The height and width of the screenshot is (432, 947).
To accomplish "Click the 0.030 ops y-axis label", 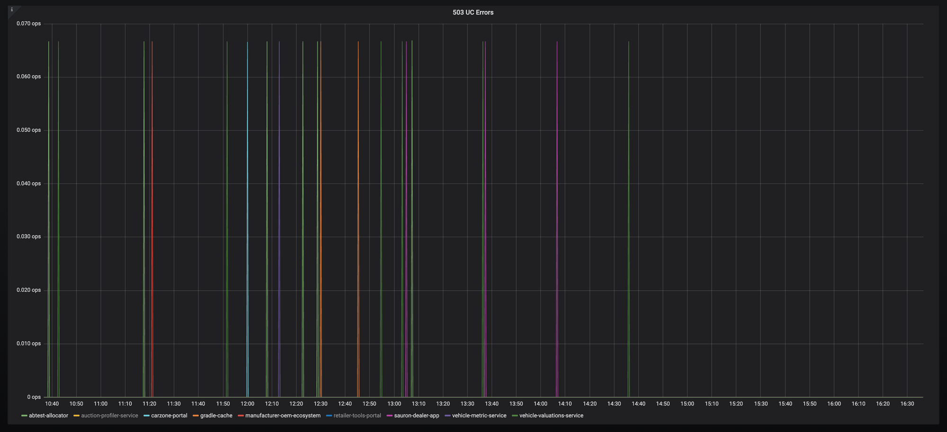I will click(28, 237).
